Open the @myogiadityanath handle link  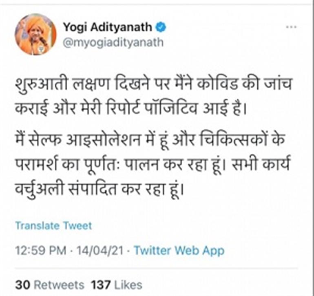click(x=113, y=43)
